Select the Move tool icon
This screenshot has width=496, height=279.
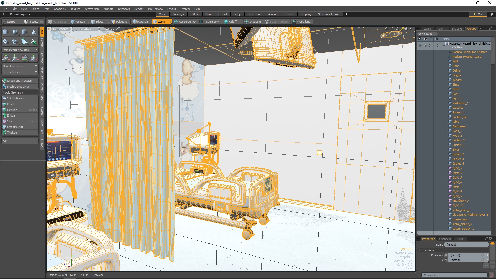pos(15,58)
